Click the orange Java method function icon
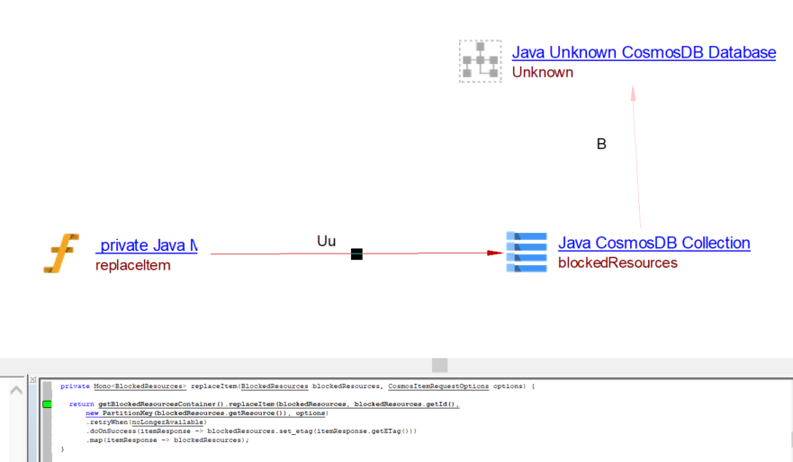The height and width of the screenshot is (462, 793). pyautogui.click(x=61, y=253)
